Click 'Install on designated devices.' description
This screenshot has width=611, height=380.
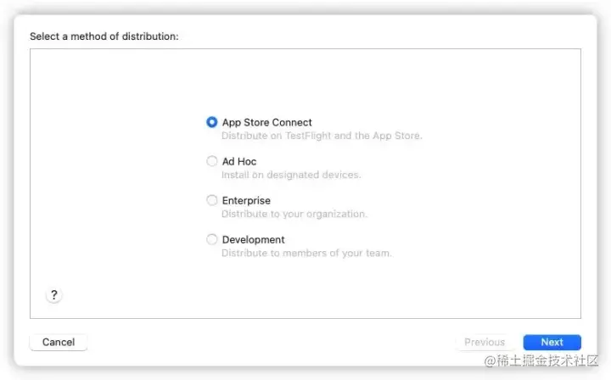(x=291, y=175)
